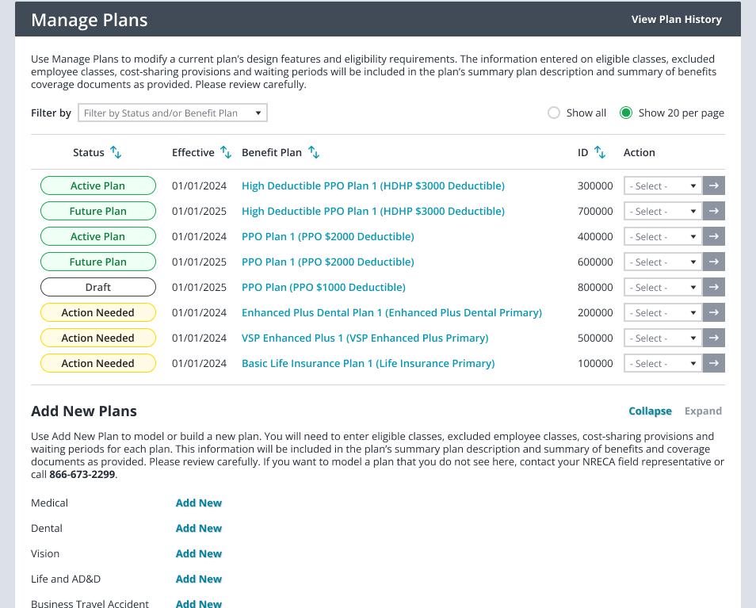Image resolution: width=756 pixels, height=608 pixels.
Task: Sort plans by Status column arrows
Action: click(x=116, y=152)
